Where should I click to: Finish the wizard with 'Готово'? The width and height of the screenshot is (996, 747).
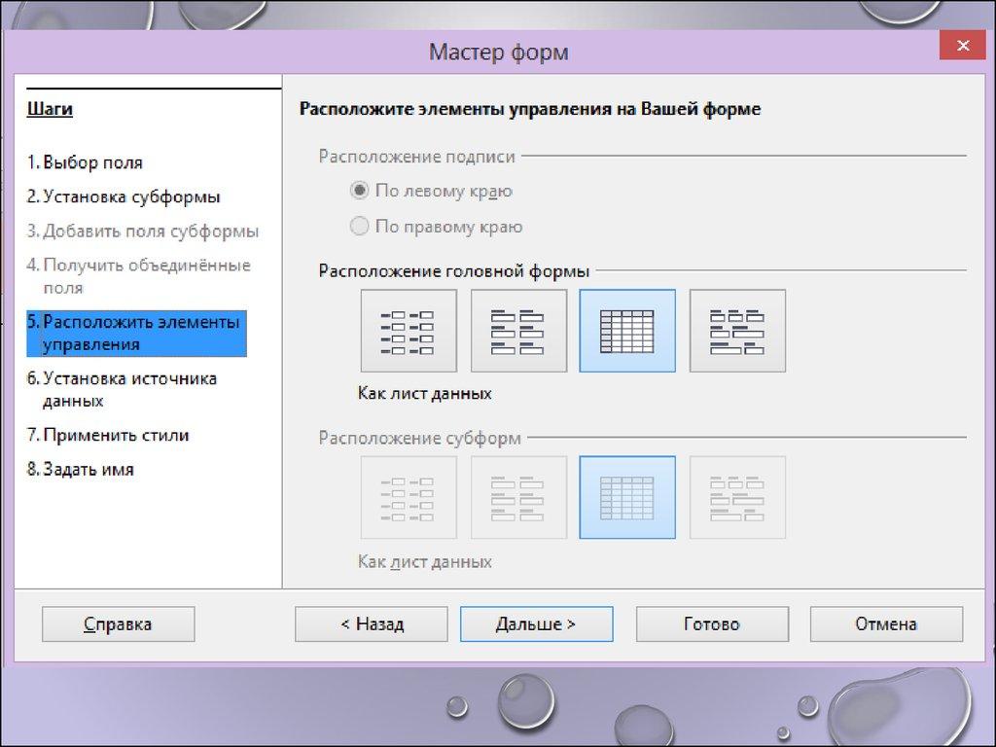pyautogui.click(x=711, y=624)
